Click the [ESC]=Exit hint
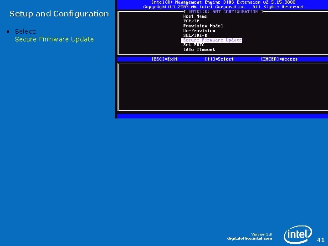Viewport: 328px width, 246px height. tap(164, 59)
